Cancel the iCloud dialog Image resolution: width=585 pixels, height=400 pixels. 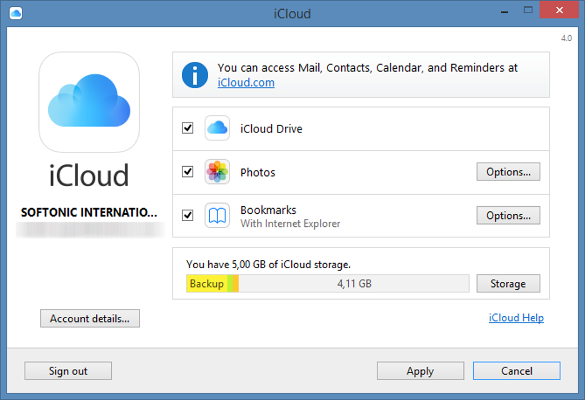516,371
